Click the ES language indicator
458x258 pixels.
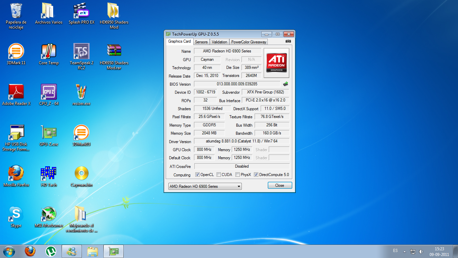tap(395, 251)
